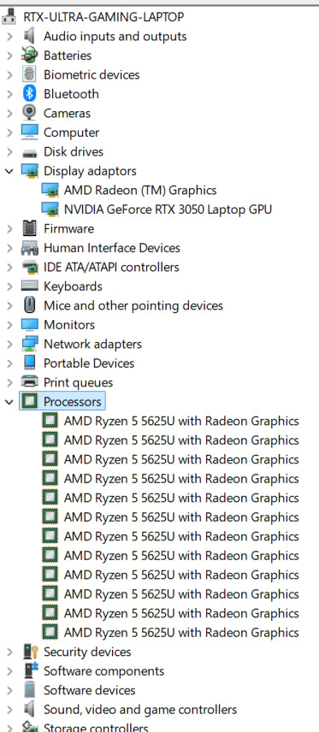Select the first AMD Ryzen 5 5625U processor entry

181,421
